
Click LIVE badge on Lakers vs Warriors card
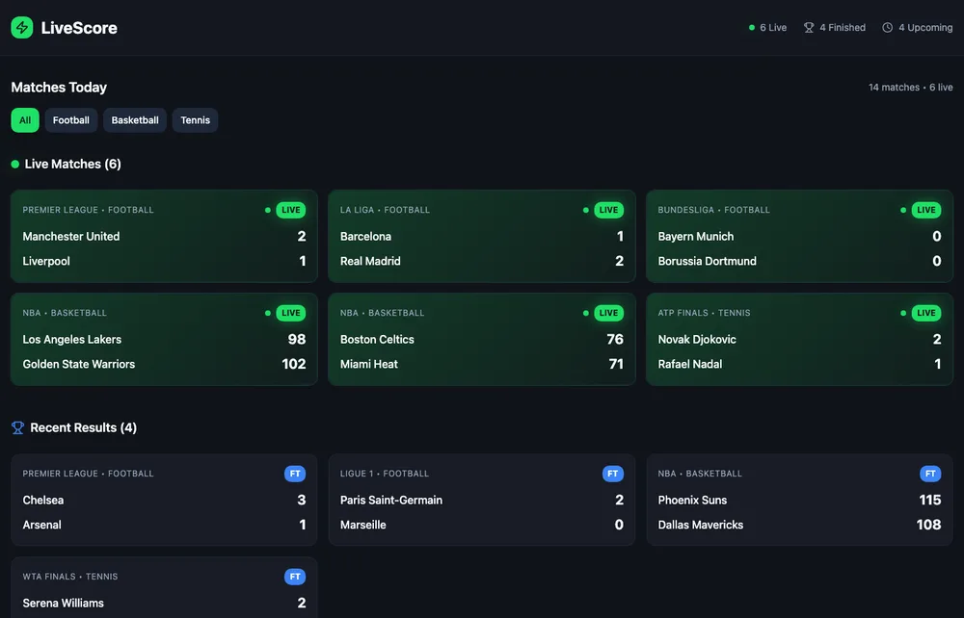291,313
